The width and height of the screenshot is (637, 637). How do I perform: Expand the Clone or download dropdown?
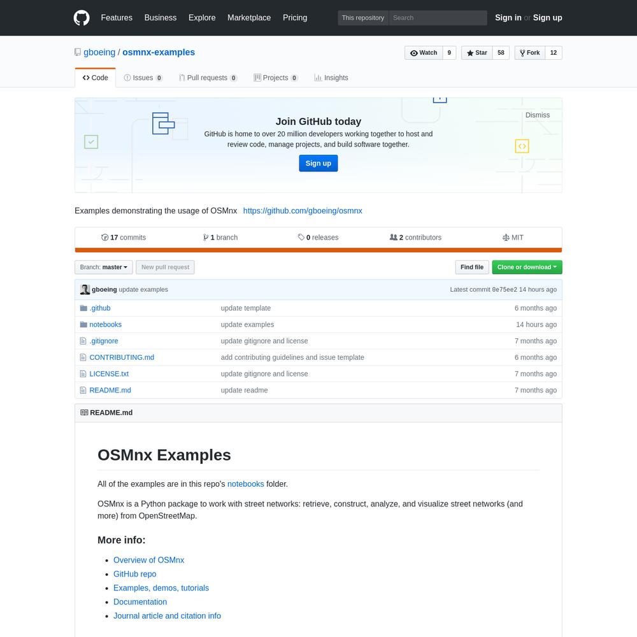[x=527, y=268]
